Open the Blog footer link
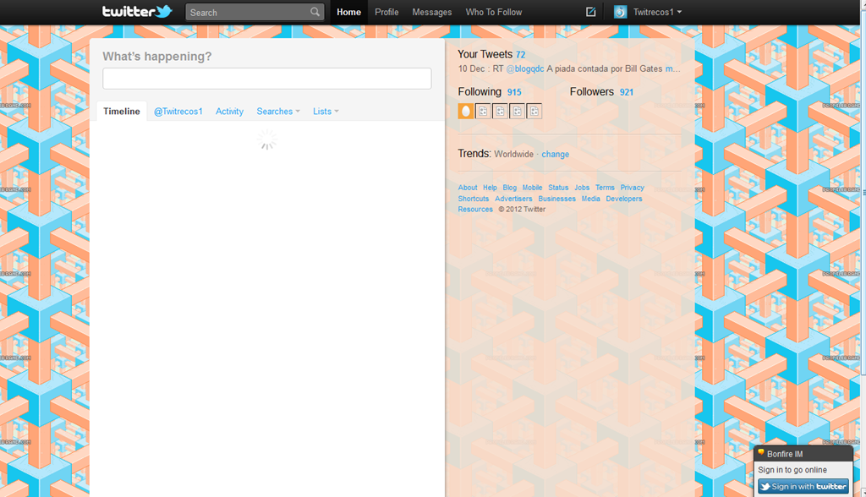The height and width of the screenshot is (497, 866). tap(510, 188)
